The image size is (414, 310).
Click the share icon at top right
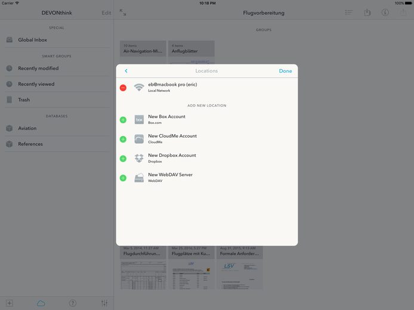403,12
